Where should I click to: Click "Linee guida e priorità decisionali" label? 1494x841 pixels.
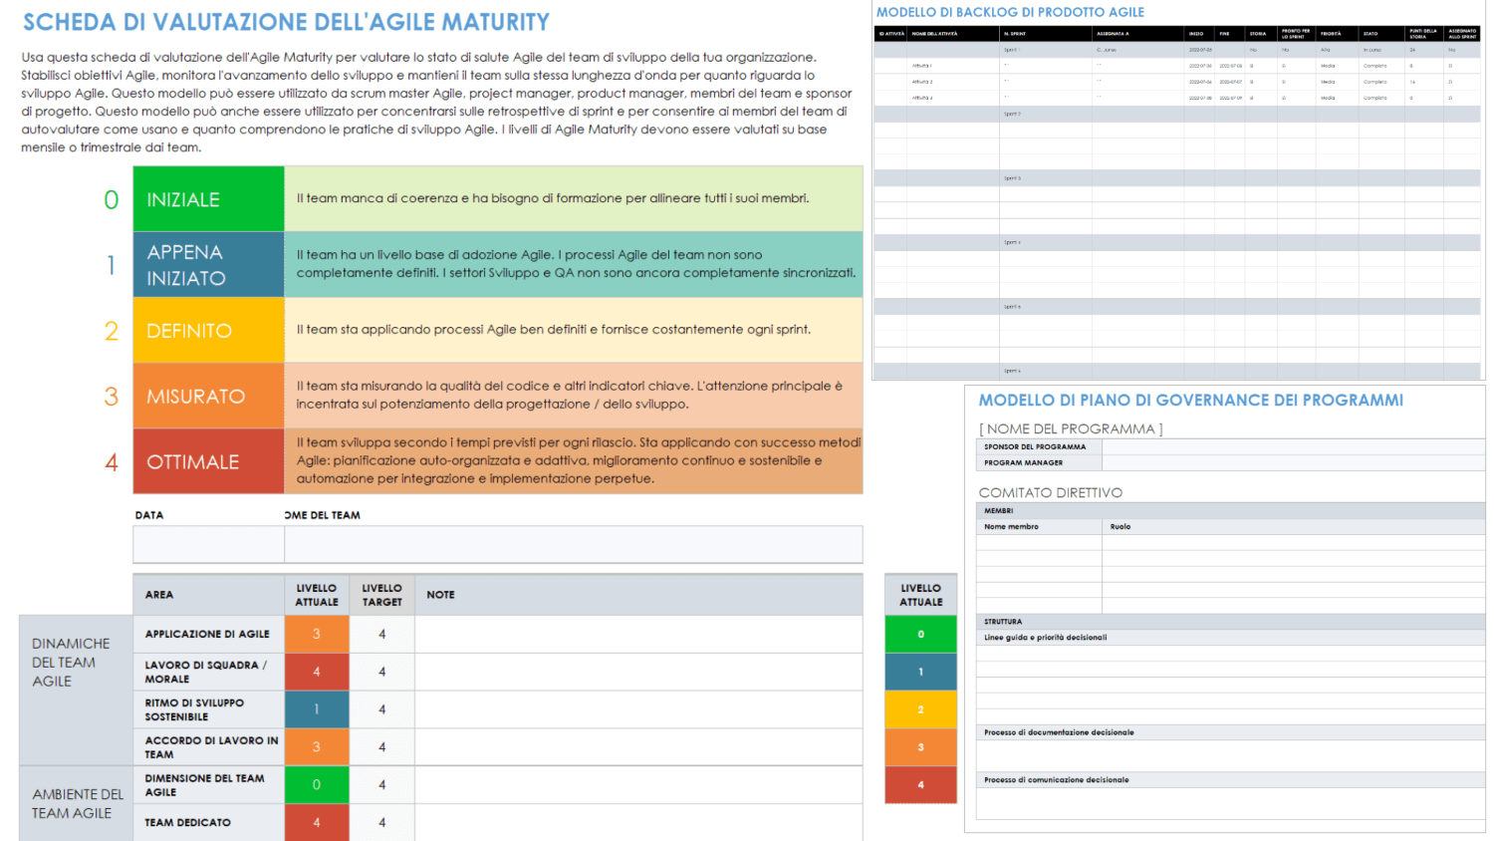(x=1045, y=638)
